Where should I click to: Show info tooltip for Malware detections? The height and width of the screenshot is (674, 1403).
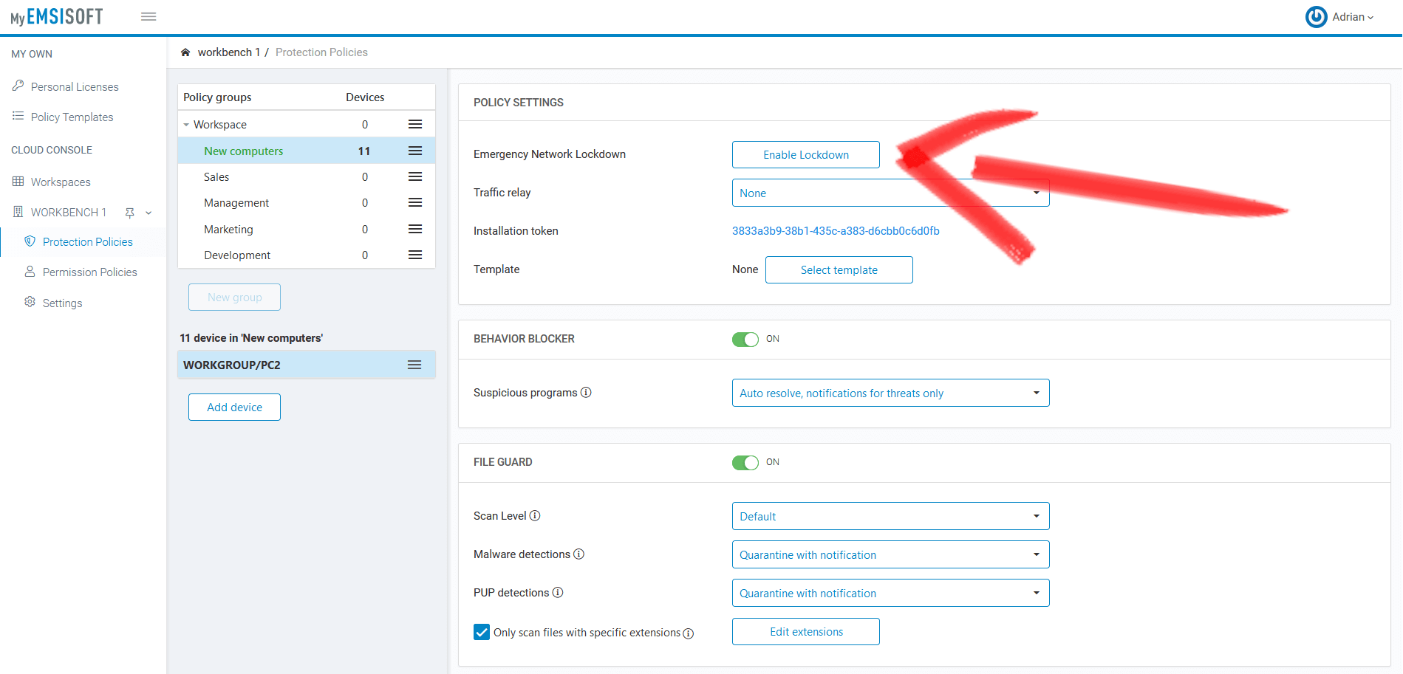pos(579,554)
